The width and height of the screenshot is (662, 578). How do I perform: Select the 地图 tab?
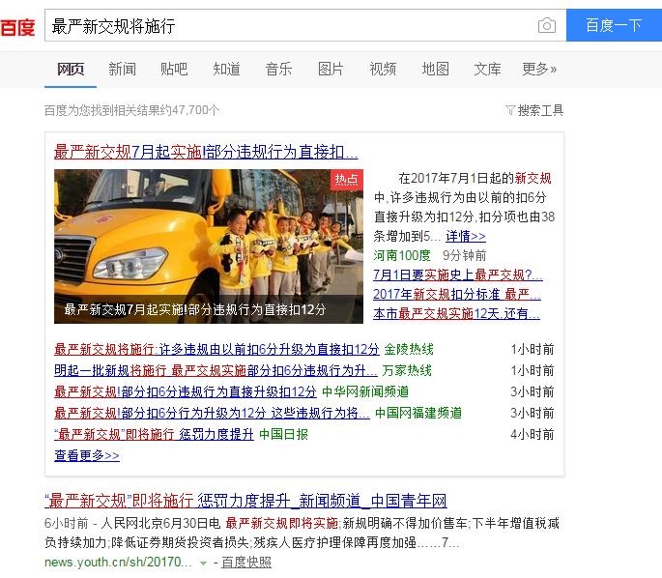pos(435,69)
